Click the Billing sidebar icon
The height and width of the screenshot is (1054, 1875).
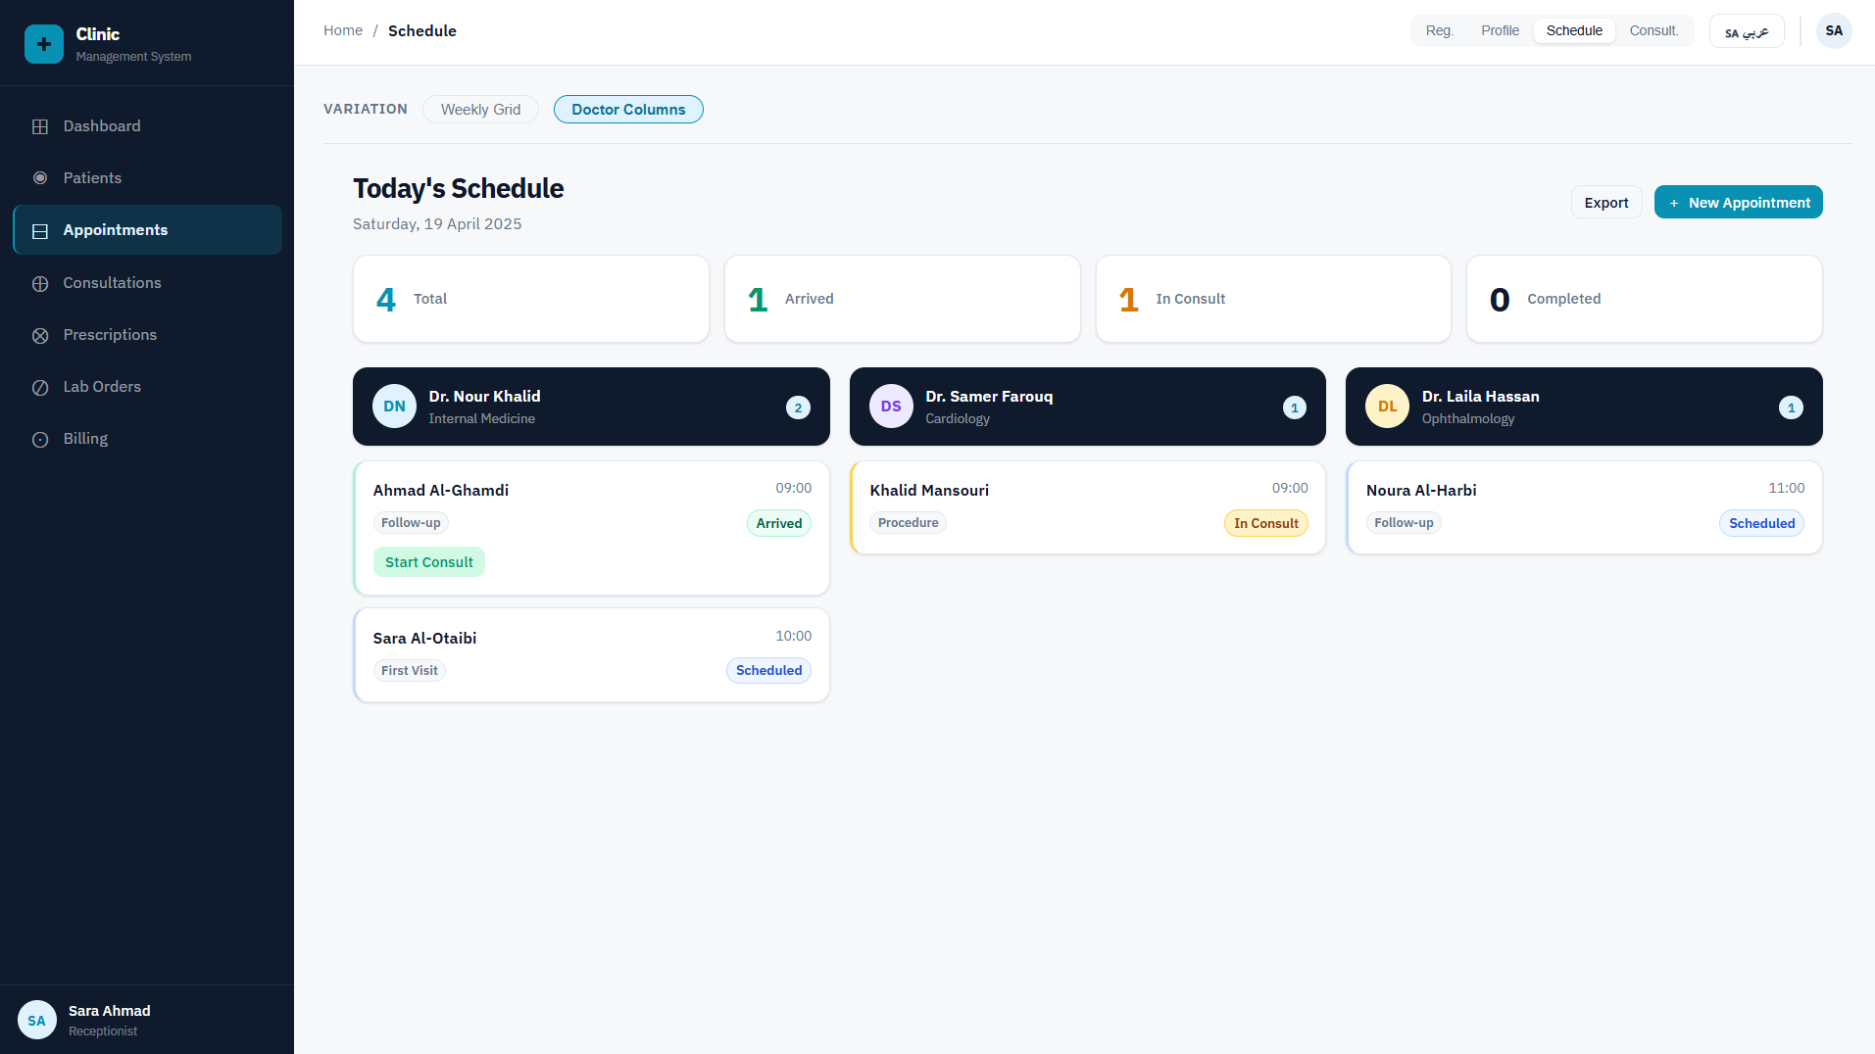pos(40,439)
